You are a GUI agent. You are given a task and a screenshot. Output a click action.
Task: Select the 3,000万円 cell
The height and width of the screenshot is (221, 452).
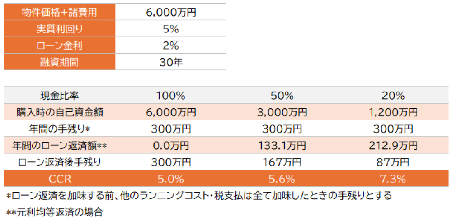(x=283, y=112)
